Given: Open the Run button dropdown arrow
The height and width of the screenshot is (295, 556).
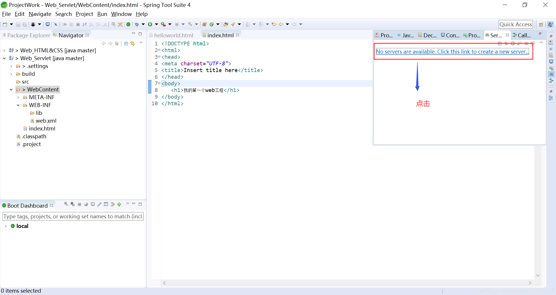Looking at the screenshot, I should 156,24.
